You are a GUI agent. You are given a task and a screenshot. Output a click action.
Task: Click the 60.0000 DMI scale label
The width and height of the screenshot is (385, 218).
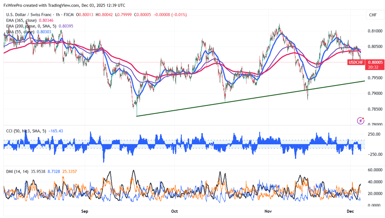[x=375, y=170]
